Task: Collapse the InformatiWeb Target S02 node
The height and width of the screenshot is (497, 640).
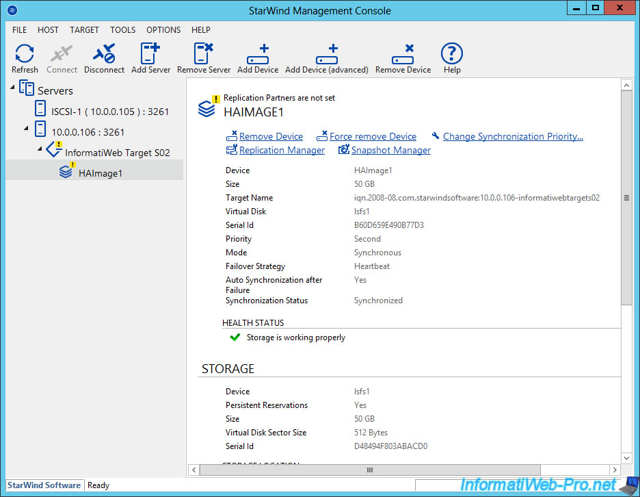Action: (x=40, y=149)
